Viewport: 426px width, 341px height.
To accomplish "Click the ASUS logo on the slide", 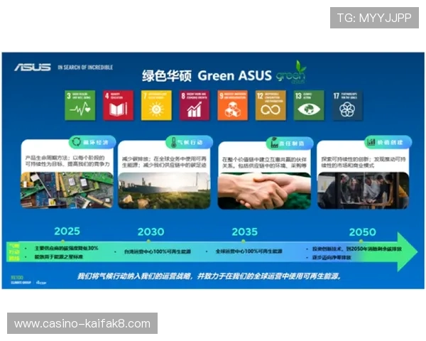I will 33,67.
